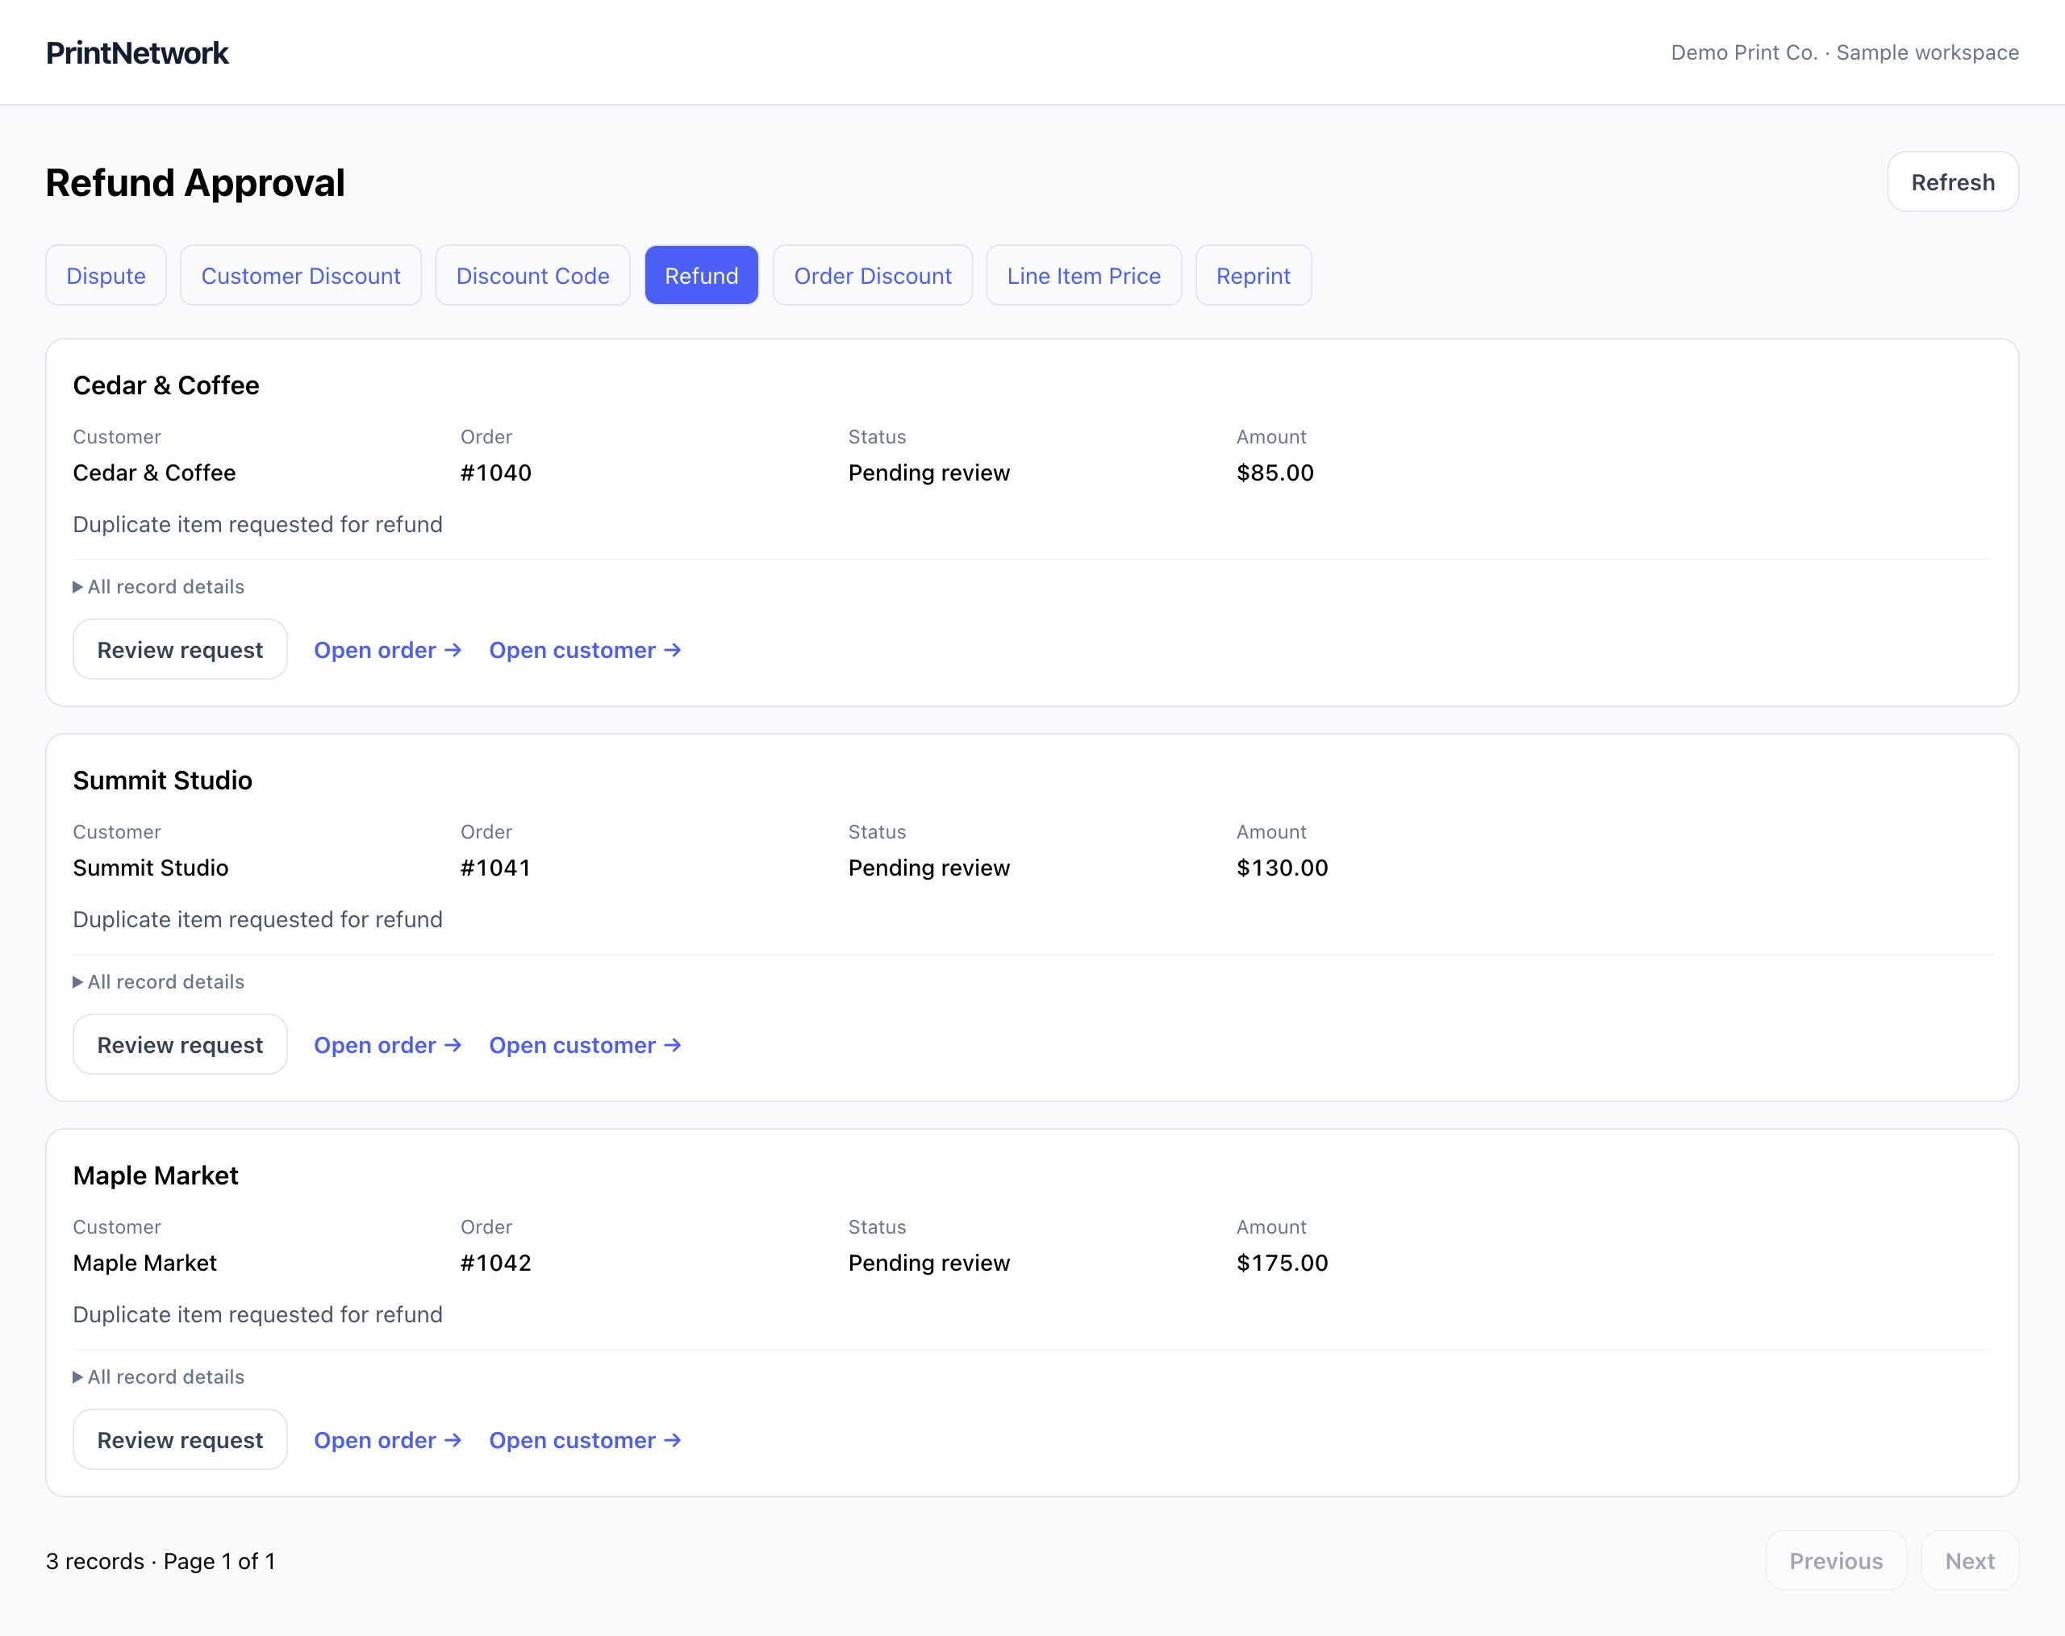The width and height of the screenshot is (2065, 1636).
Task: Open customer link for Cedar & Coffee
Action: [x=585, y=650]
